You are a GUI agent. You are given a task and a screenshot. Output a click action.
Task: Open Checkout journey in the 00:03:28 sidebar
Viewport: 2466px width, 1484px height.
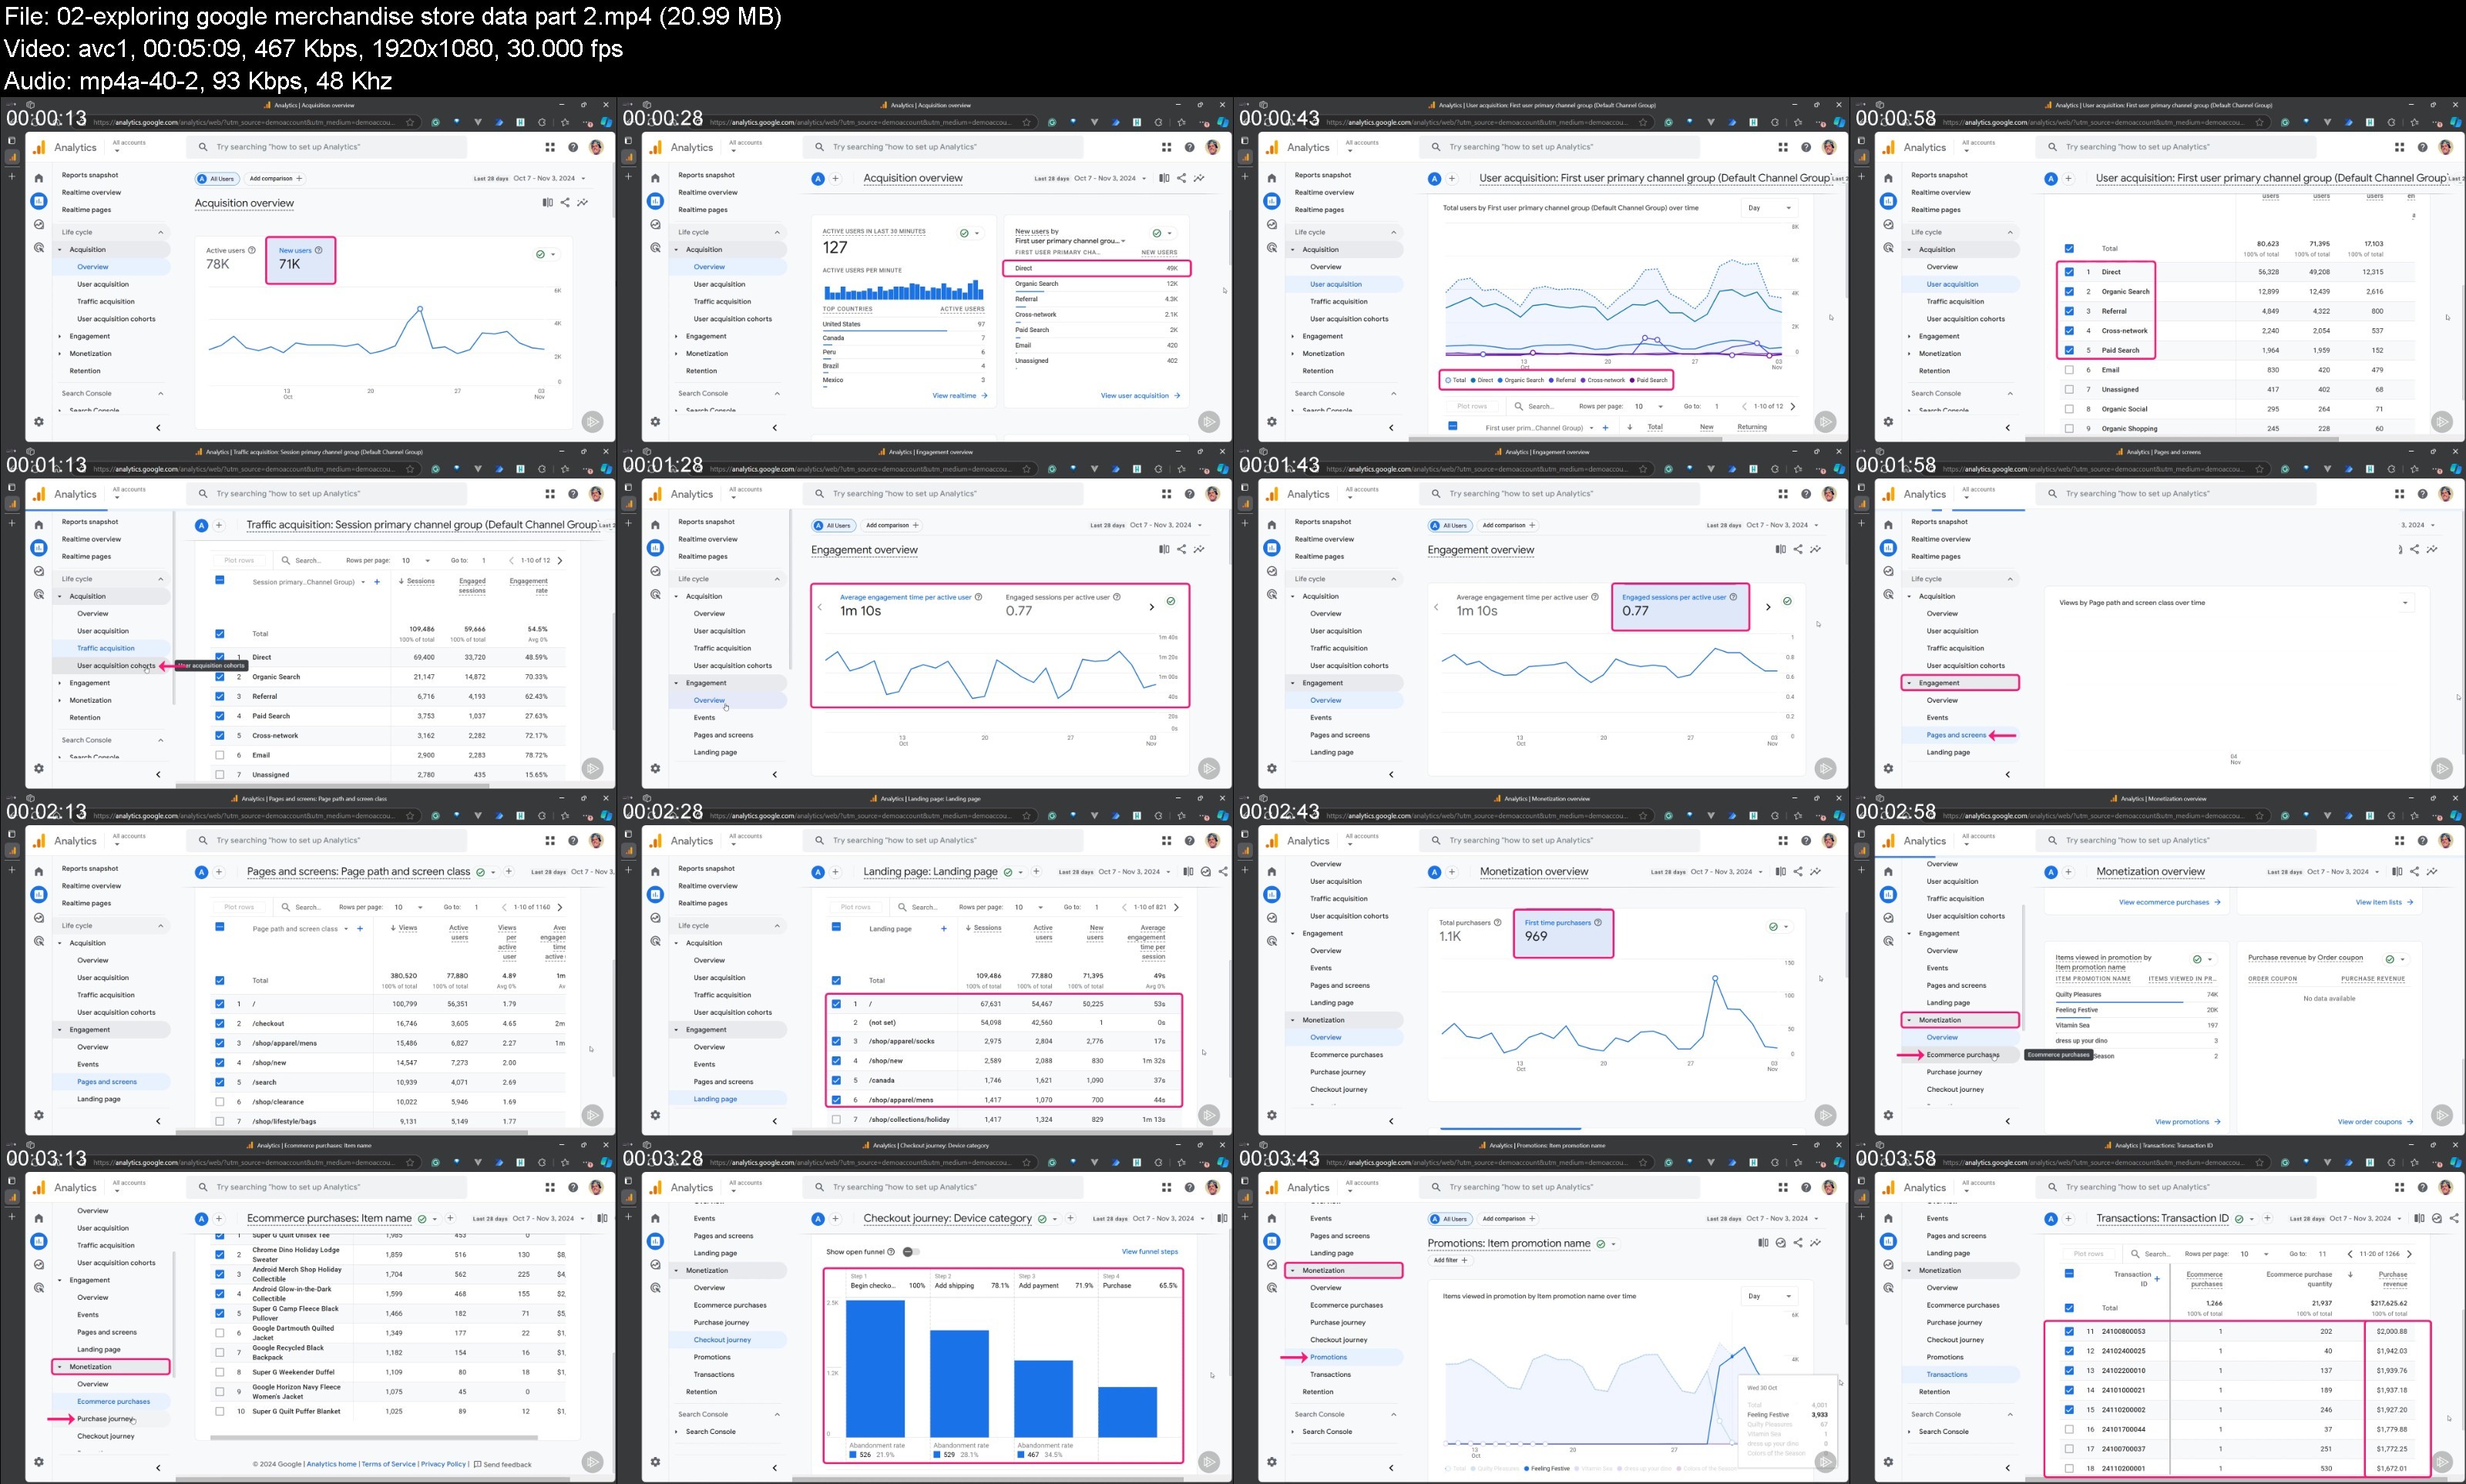(722, 1340)
